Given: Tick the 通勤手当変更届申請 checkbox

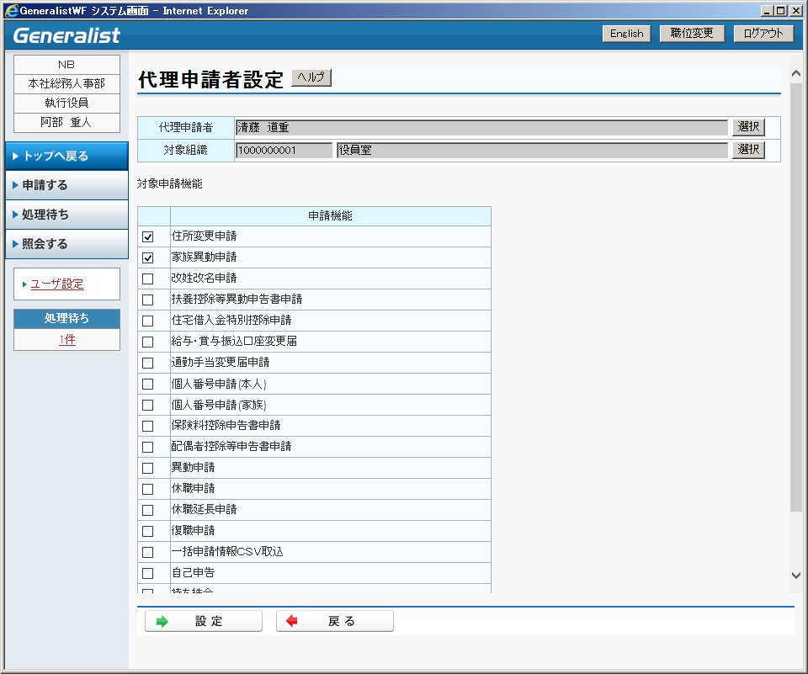Looking at the screenshot, I should [148, 363].
